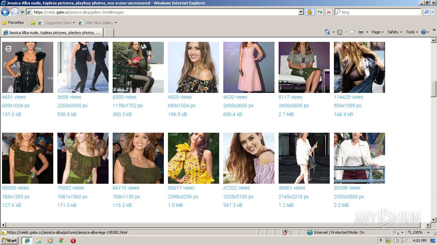Click the status bar security warning icon
The image size is (437, 245).
click(3, 232)
